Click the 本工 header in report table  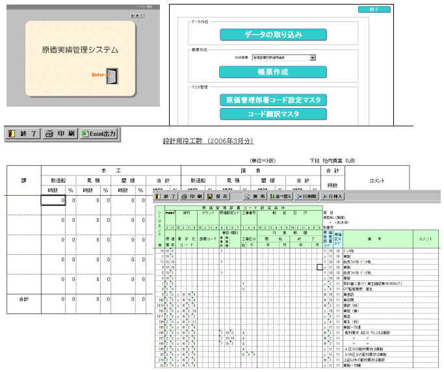point(111,170)
